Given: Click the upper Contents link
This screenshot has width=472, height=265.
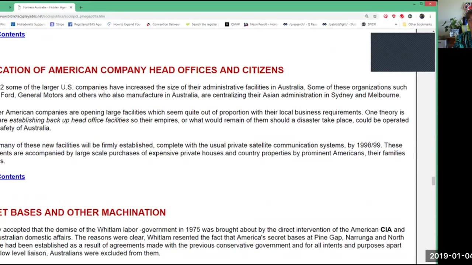Looking at the screenshot, I should click(x=12, y=34).
